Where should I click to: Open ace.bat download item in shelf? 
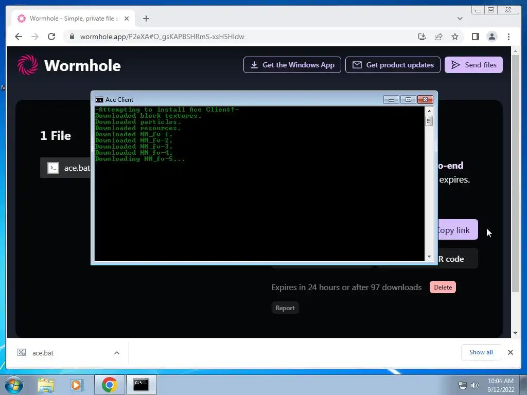tap(43, 353)
